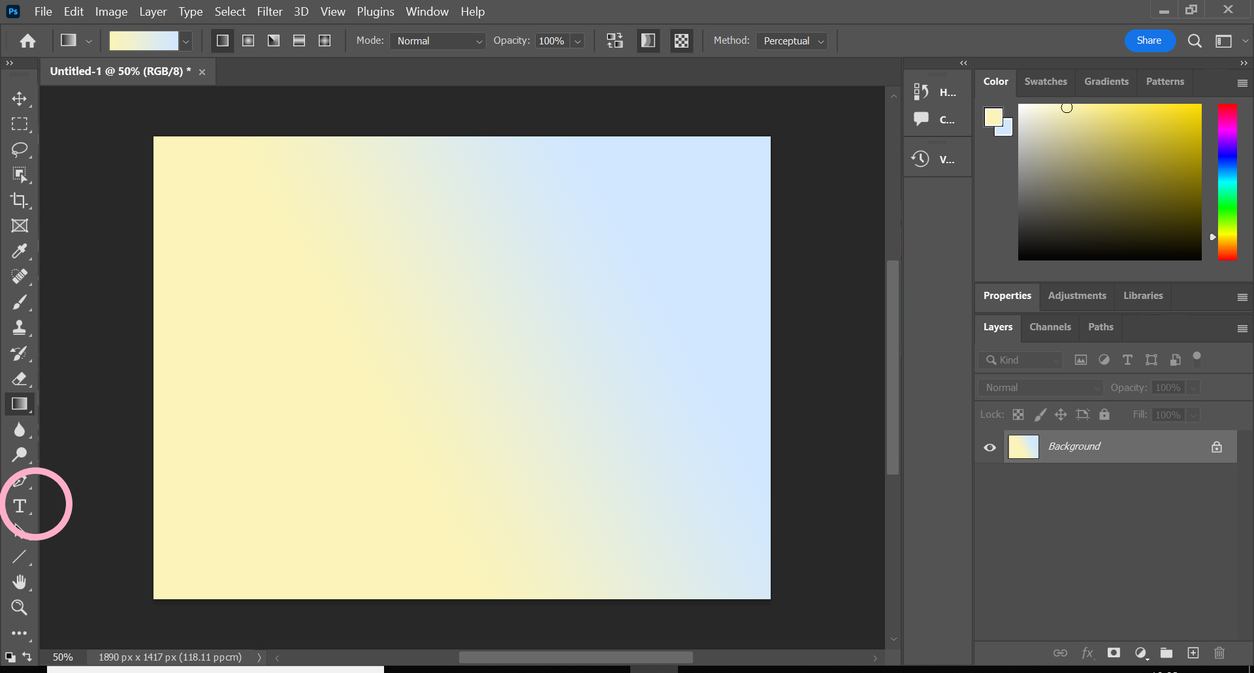This screenshot has width=1254, height=673.
Task: Open the Opacity 100% dropdown arrow
Action: pyautogui.click(x=577, y=41)
